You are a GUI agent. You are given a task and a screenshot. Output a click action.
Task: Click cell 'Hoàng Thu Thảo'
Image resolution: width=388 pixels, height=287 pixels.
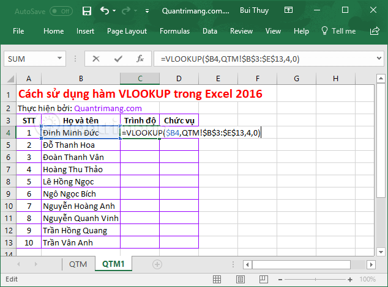point(81,169)
